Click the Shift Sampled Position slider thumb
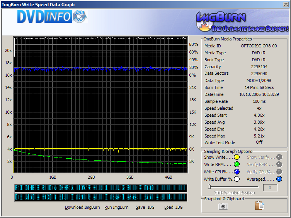This screenshot has height=218, width=291. coord(209,186)
